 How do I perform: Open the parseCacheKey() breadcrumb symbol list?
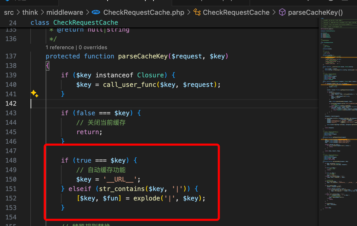(315, 12)
